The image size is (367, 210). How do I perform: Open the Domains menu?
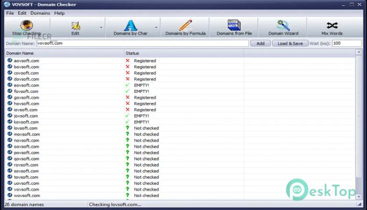click(40, 13)
